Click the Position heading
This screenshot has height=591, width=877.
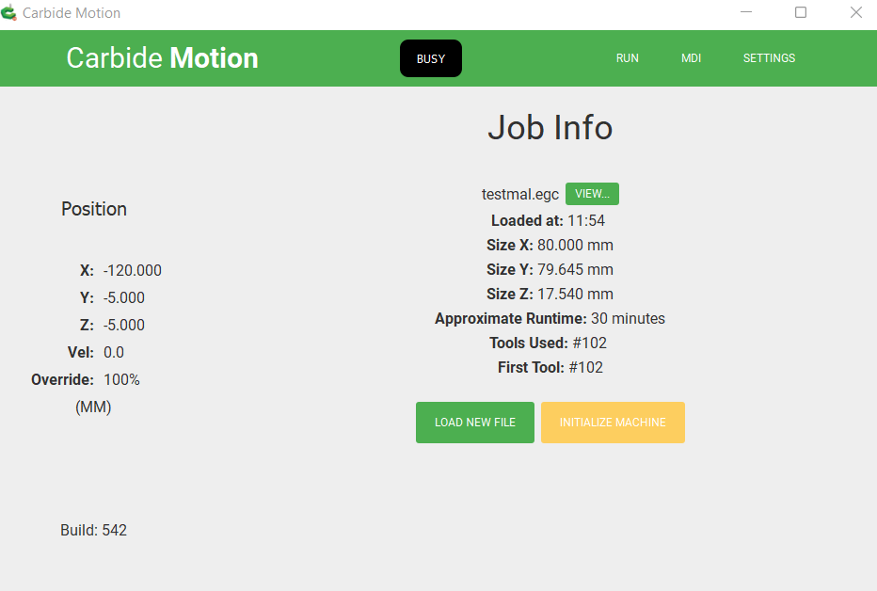point(94,209)
